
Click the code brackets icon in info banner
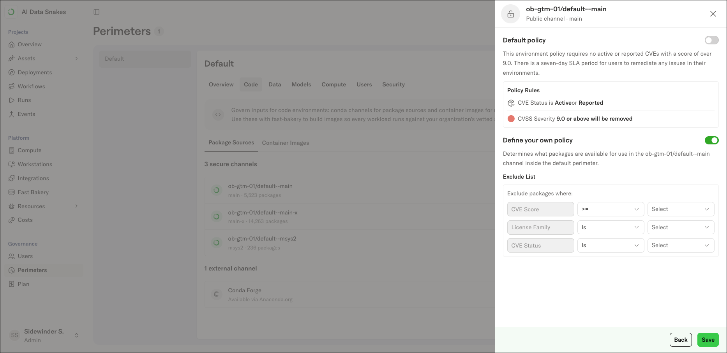point(218,114)
